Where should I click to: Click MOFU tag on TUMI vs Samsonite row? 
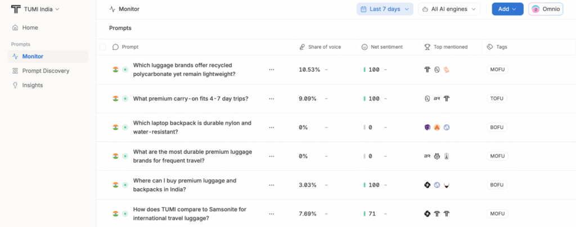pos(497,214)
